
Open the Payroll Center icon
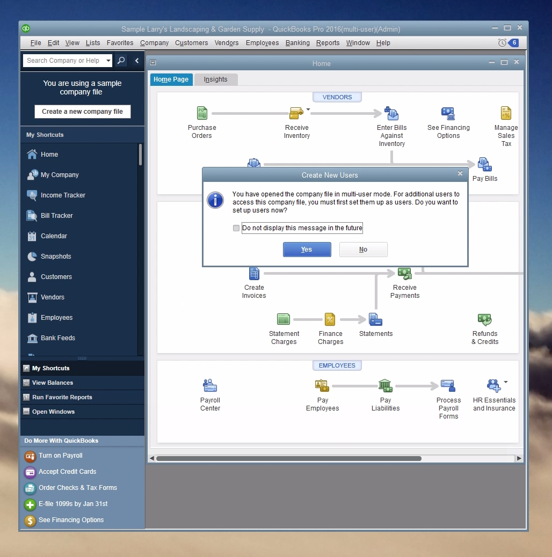point(210,385)
